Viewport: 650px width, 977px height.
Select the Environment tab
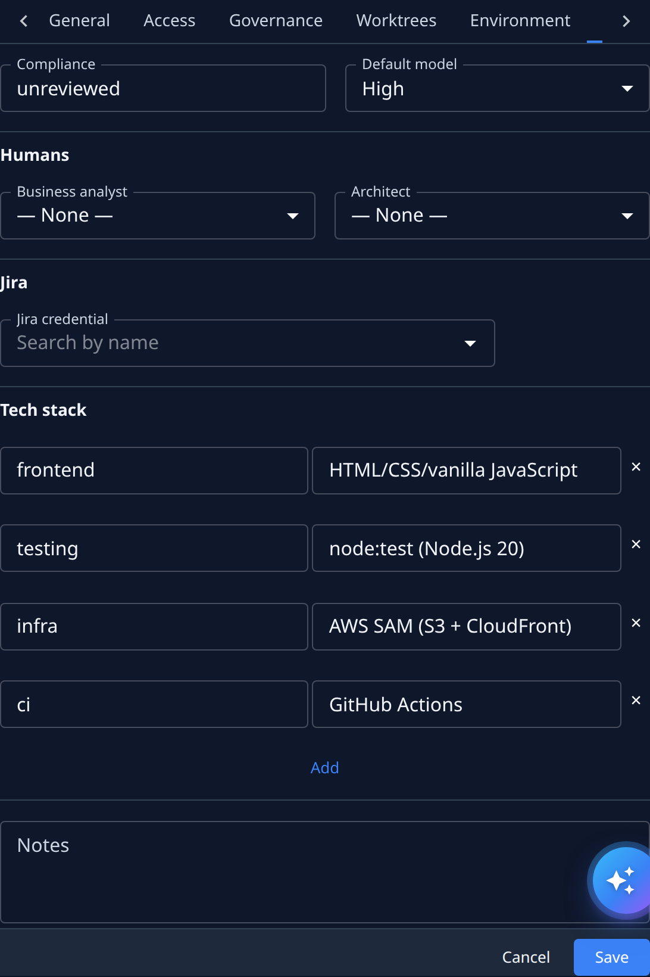click(x=520, y=21)
